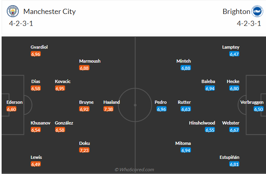Image resolution: width=266 pixels, height=174 pixels.
Task: Click the Bruyne player label
Action: pos(86,102)
